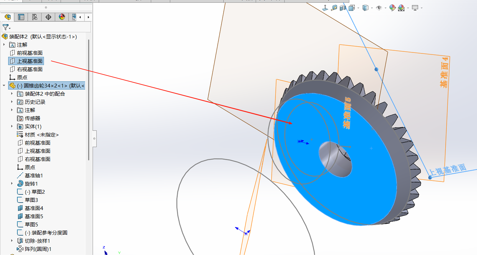This screenshot has width=477, height=255.
Task: Expand the 实体(1) folder
Action: click(12, 126)
